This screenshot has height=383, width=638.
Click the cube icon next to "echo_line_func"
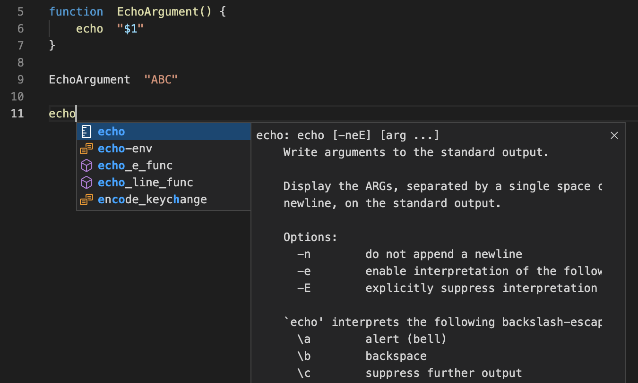(86, 182)
